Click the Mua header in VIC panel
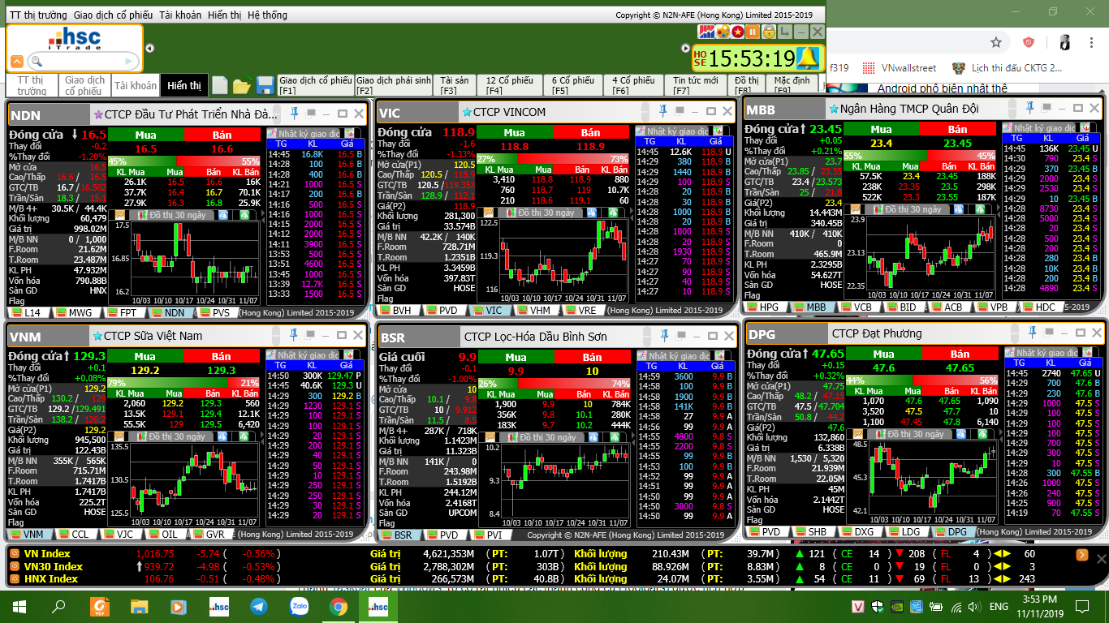 point(514,132)
